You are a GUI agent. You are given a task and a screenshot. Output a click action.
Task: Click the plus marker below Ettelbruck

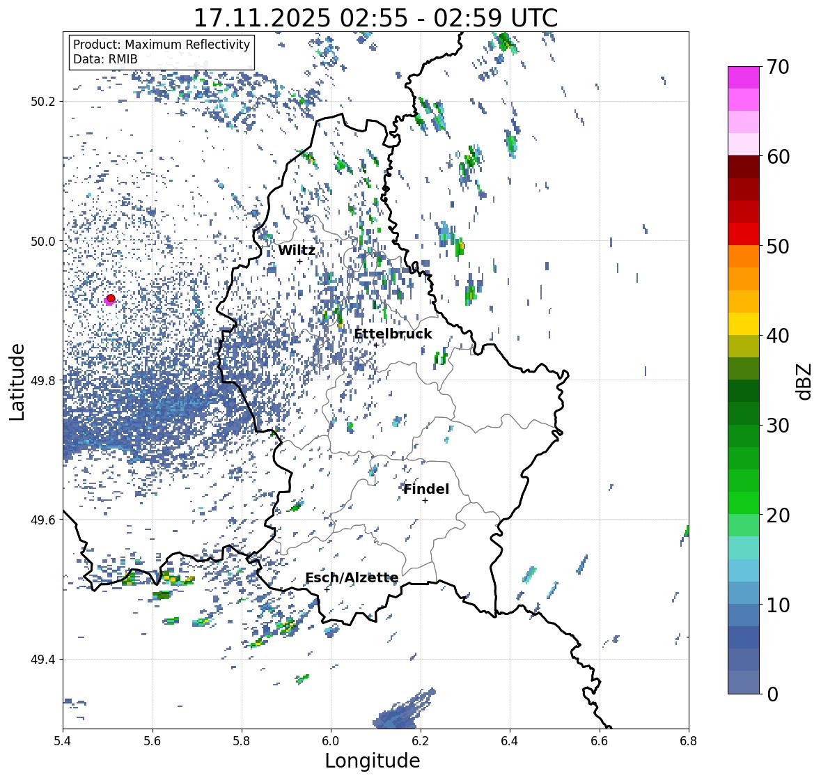click(376, 345)
